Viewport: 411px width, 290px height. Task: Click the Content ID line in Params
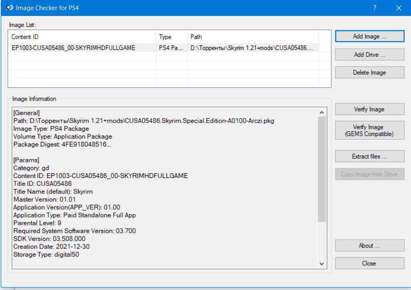pyautogui.click(x=101, y=176)
